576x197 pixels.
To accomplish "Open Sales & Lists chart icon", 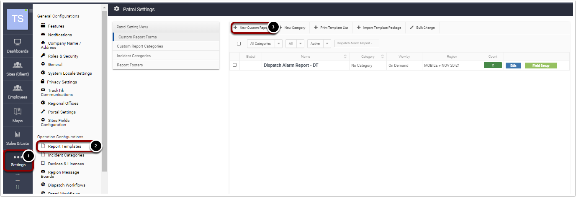I will [x=17, y=134].
